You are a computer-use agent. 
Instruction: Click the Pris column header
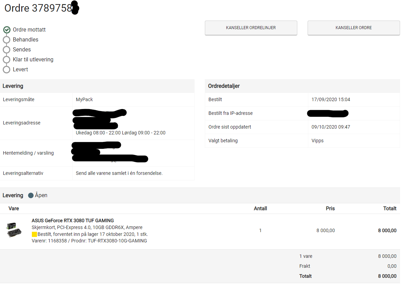330,208
